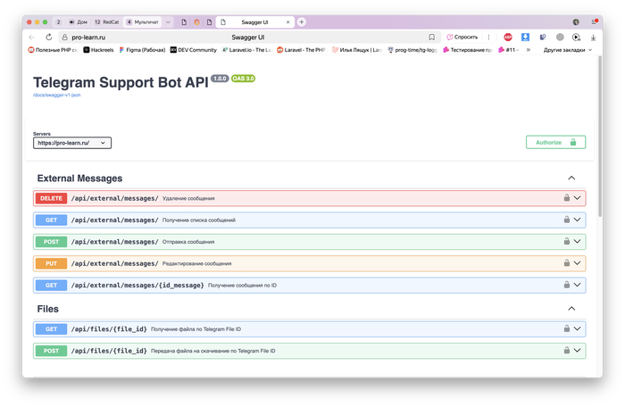Open the Servers dropdown showing https://pro-learn.ru/
This screenshot has height=407, width=625.
pyautogui.click(x=72, y=143)
